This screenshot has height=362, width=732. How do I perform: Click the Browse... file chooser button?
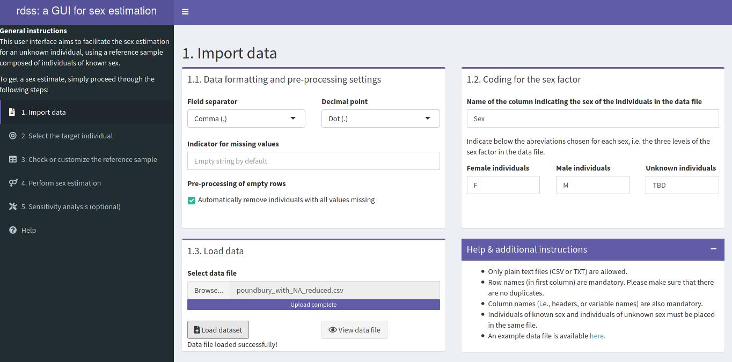(x=208, y=290)
